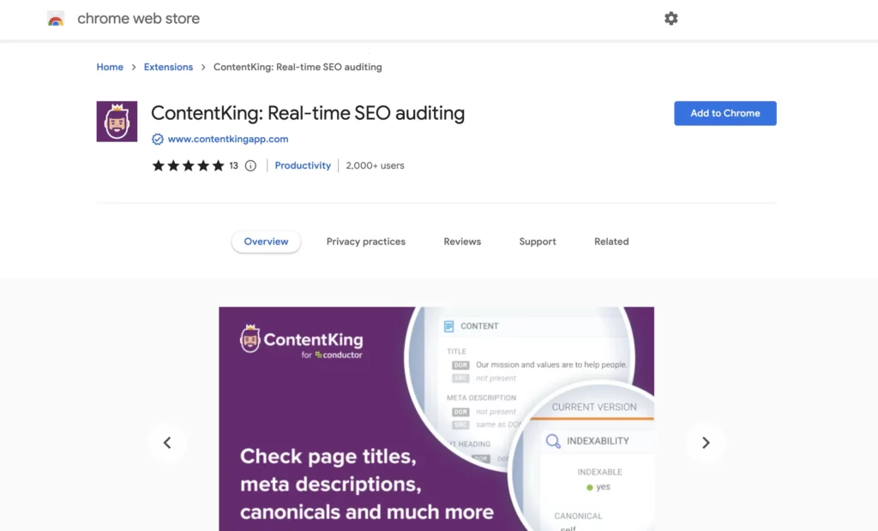Select the five-star rating display
This screenshot has width=878, height=531.
[190, 165]
